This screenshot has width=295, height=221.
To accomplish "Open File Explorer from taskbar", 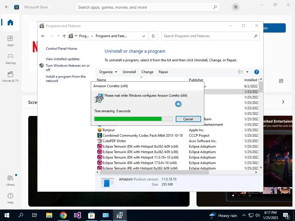I will (49, 215).
